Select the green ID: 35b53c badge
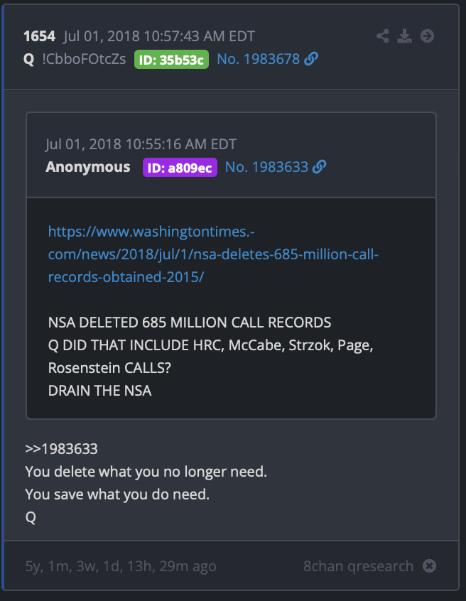The image size is (466, 601). pyautogui.click(x=171, y=60)
